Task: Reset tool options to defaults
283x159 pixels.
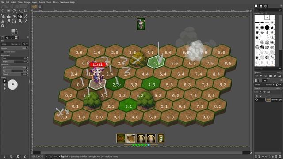Action: (25, 157)
